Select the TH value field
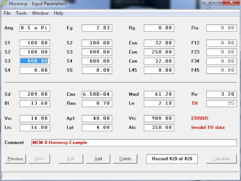 tap(221, 103)
